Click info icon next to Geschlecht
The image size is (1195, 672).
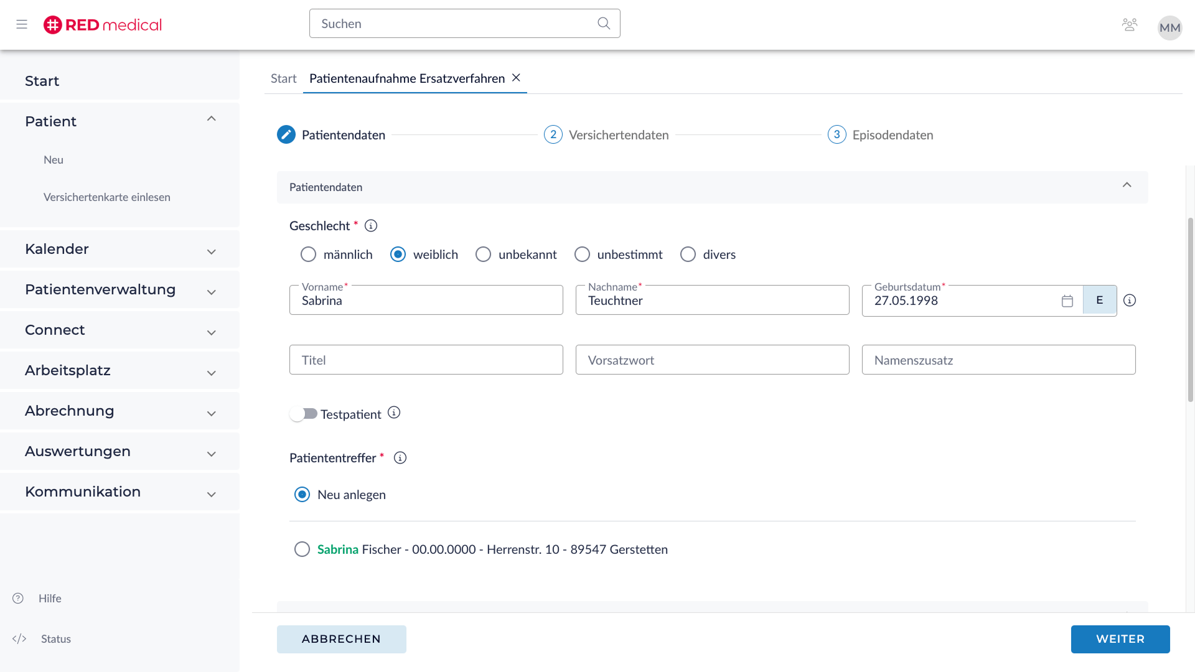[x=371, y=226]
